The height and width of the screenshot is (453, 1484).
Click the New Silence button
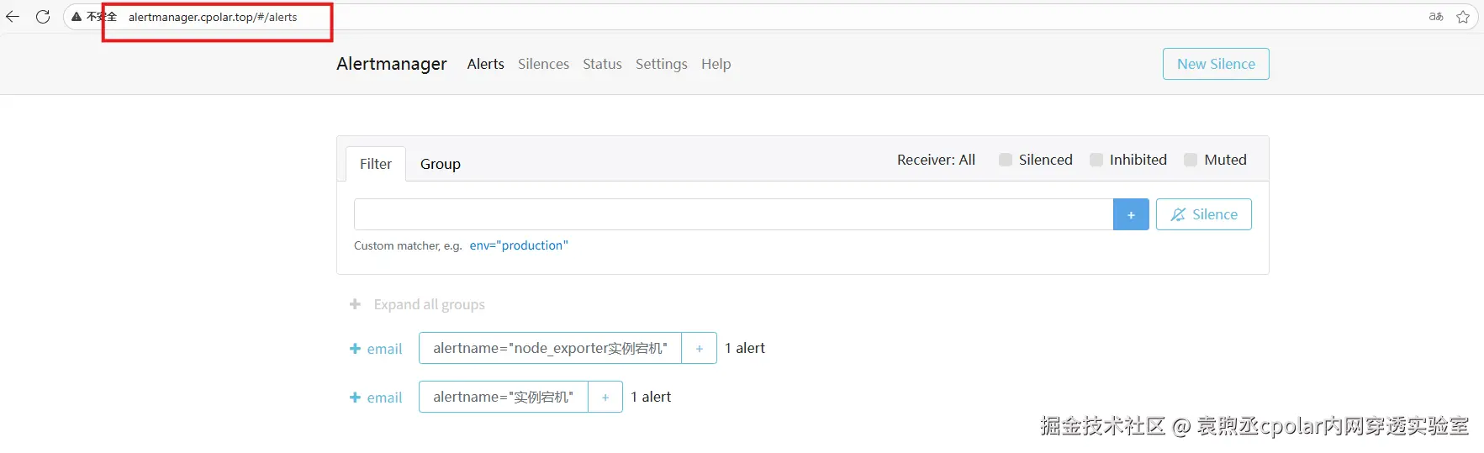click(x=1216, y=64)
